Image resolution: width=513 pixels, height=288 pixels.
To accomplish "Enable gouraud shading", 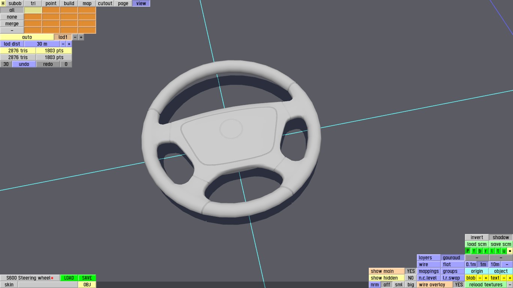I will click(x=453, y=258).
